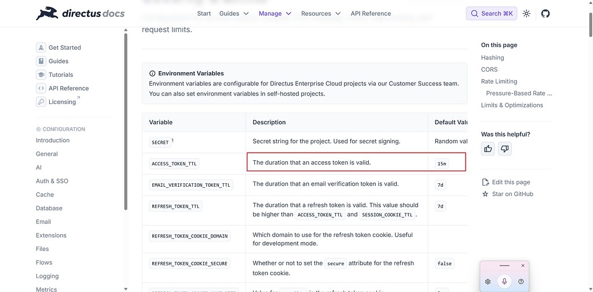Jump to Hashing section
593x292 pixels.
click(x=492, y=58)
